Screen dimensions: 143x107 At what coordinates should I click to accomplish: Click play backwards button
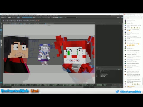pos(117,85)
